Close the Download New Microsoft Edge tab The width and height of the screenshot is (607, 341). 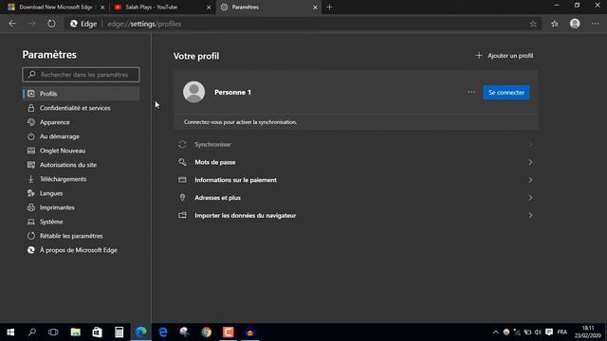pos(102,7)
